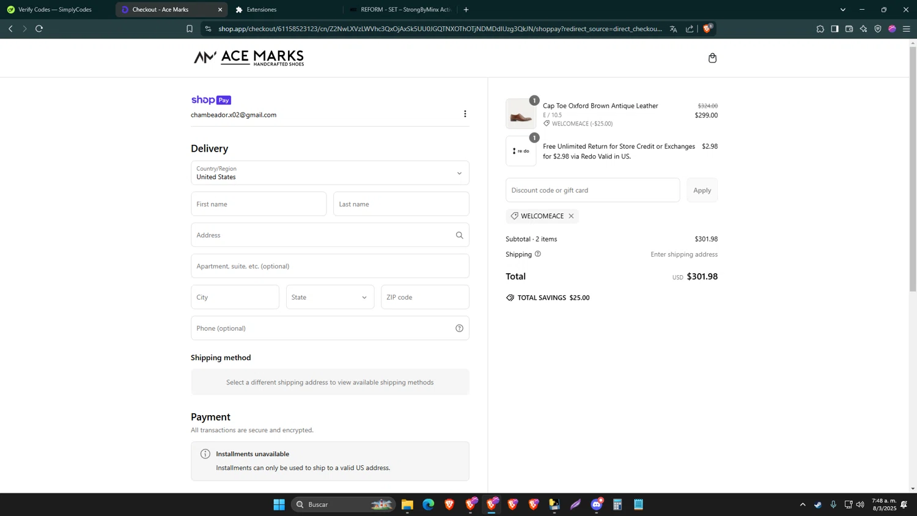Click the City field
The height and width of the screenshot is (516, 917).
point(235,297)
